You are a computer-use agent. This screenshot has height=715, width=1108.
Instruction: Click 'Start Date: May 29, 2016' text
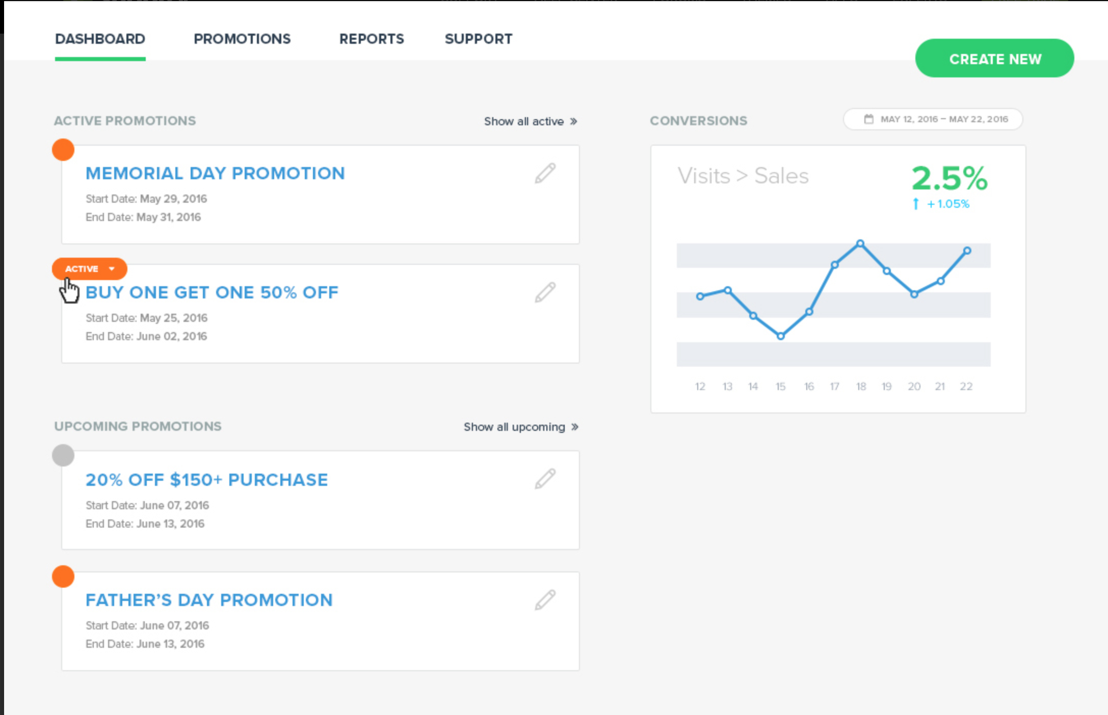[146, 199]
